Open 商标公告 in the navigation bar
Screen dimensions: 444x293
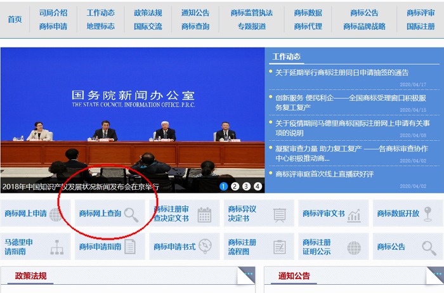(365, 13)
